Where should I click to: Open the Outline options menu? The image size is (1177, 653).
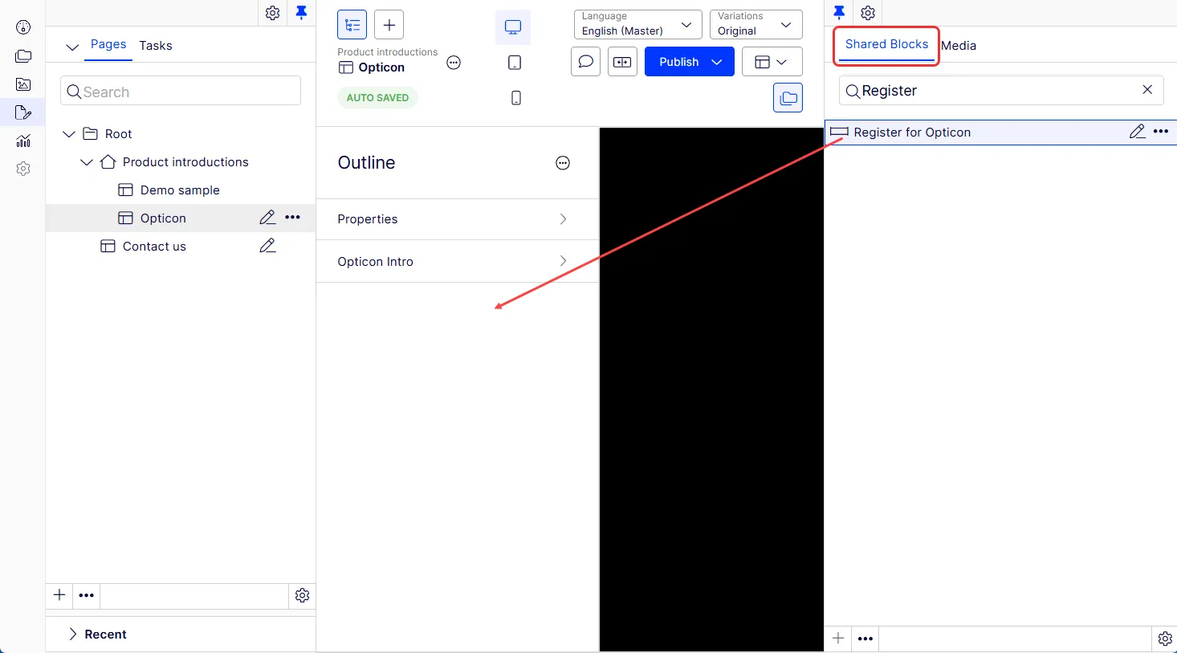[563, 163]
